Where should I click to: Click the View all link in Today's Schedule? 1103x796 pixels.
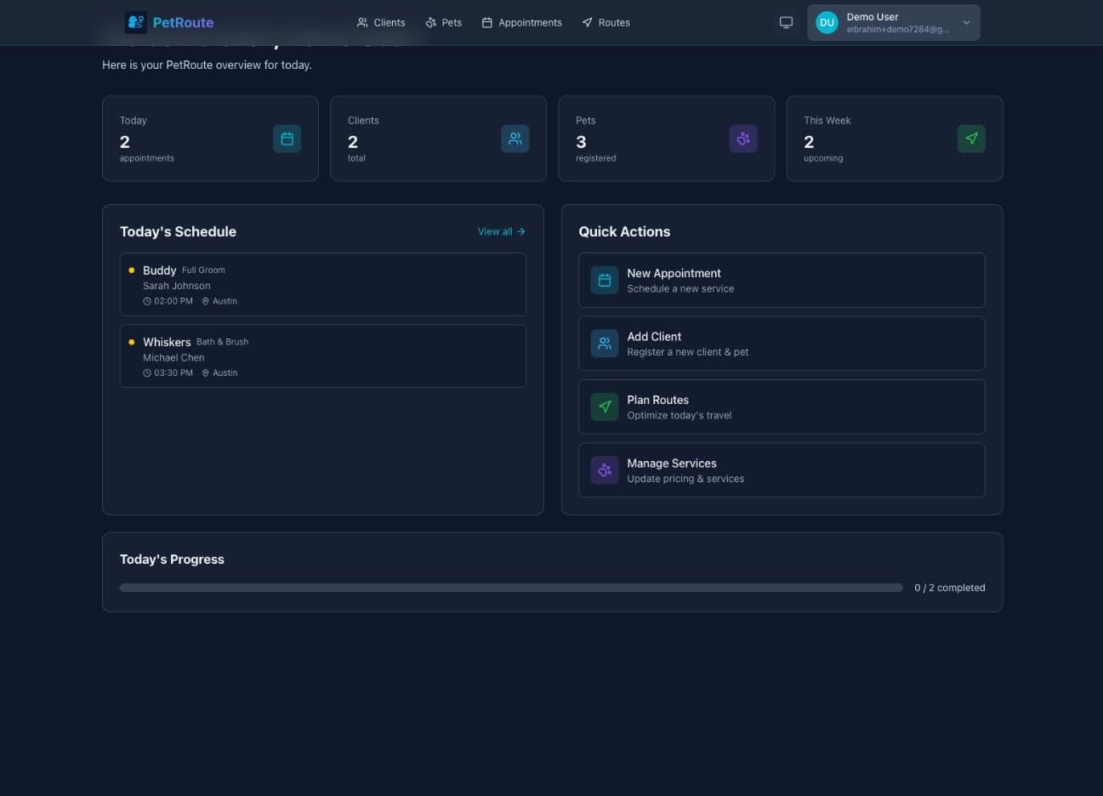coord(500,231)
